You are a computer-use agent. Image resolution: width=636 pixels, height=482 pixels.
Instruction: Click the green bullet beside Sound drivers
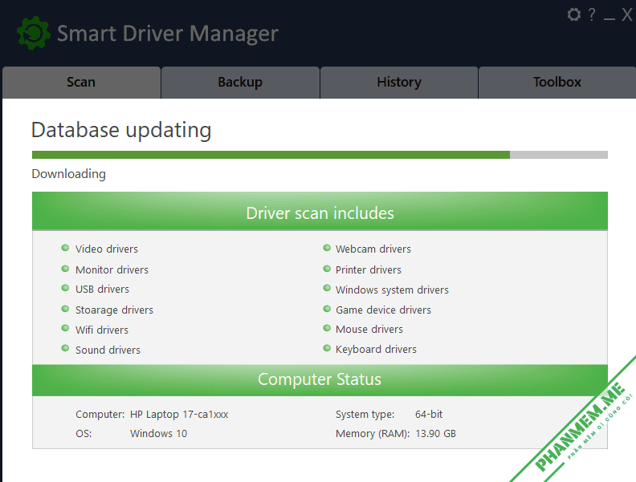(65, 348)
